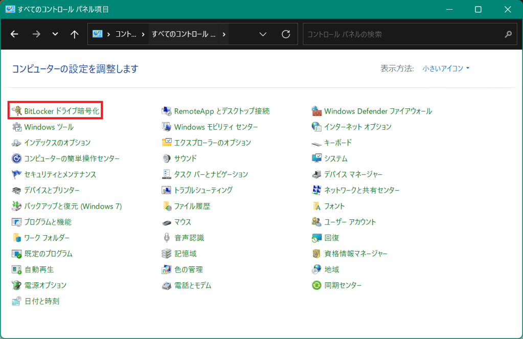Open the 表示方法 小さいアイコン dropdown
Image resolution: width=523 pixels, height=339 pixels.
pyautogui.click(x=446, y=69)
